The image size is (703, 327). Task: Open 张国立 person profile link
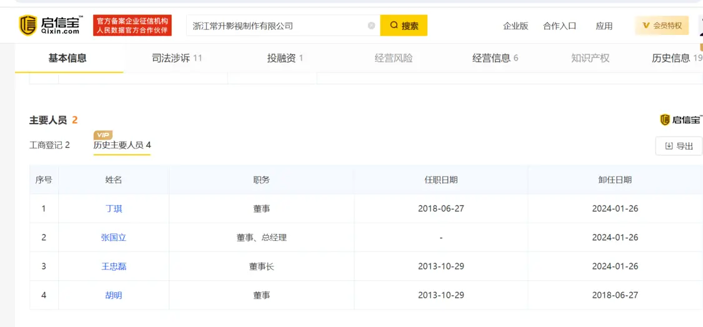114,237
